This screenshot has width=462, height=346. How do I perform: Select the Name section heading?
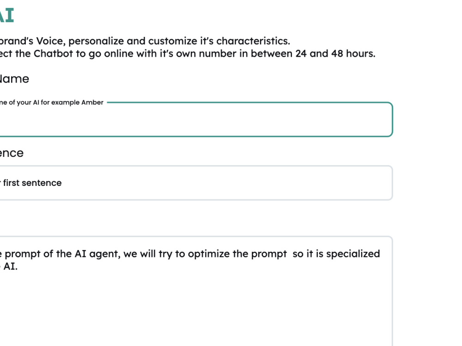(x=14, y=79)
